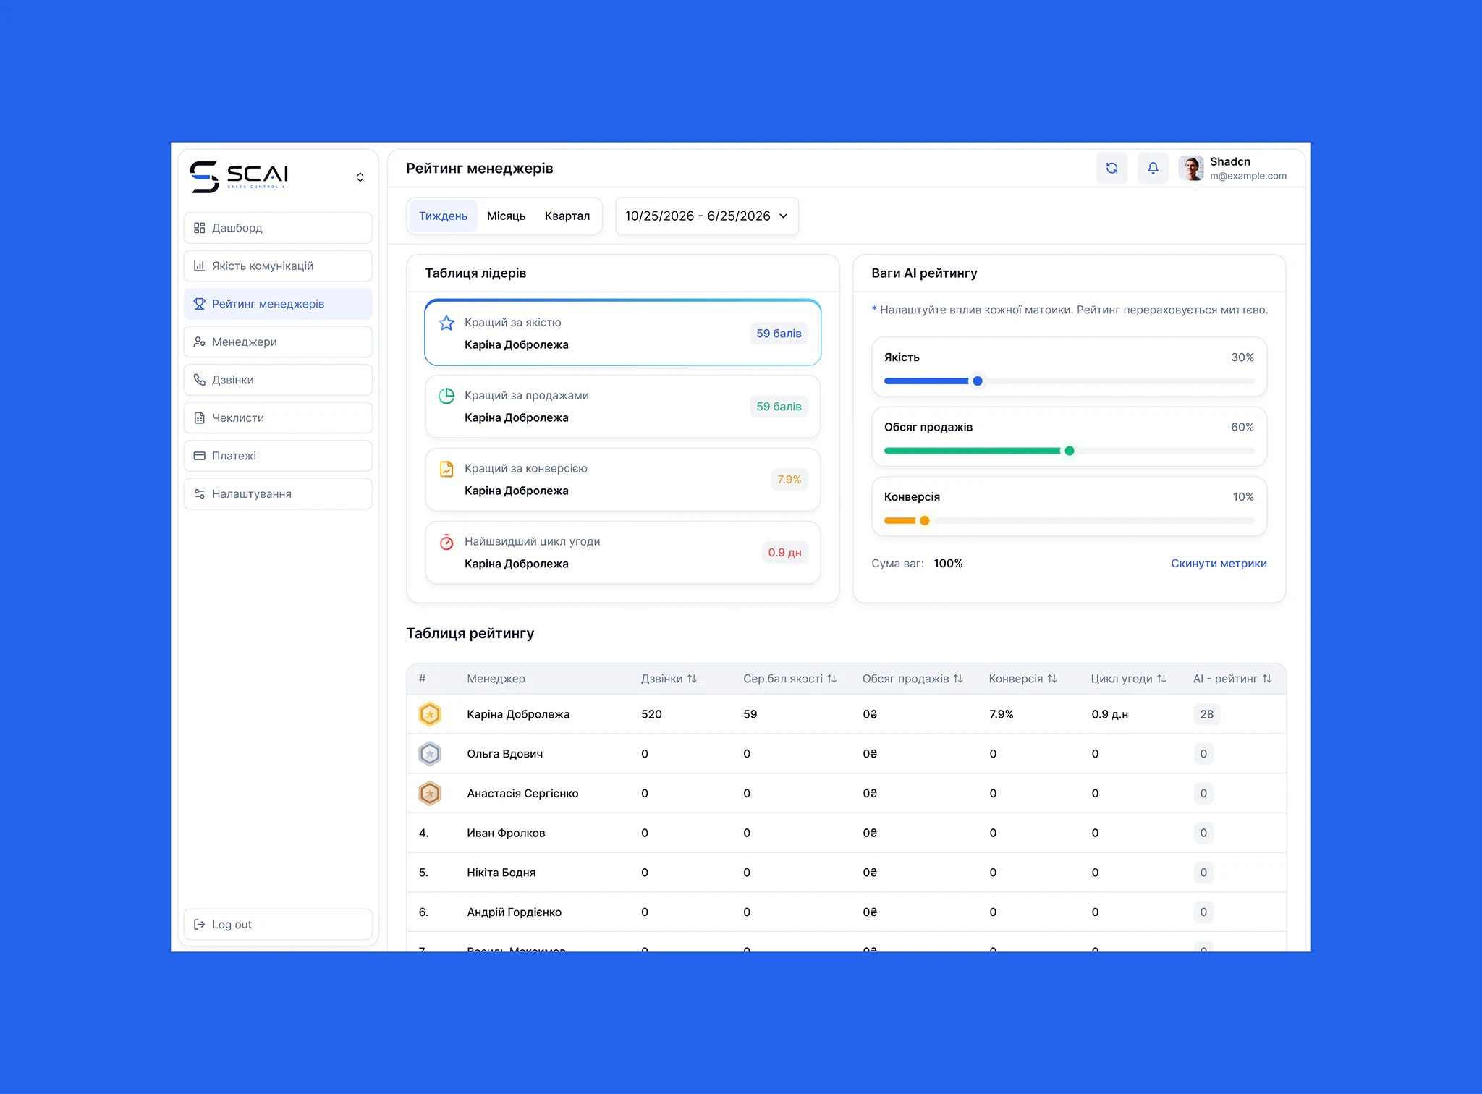Click AI rating value 28
The width and height of the screenshot is (1482, 1094).
[1206, 714]
